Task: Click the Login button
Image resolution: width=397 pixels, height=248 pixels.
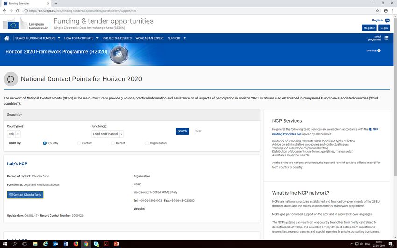Action: click(x=384, y=28)
